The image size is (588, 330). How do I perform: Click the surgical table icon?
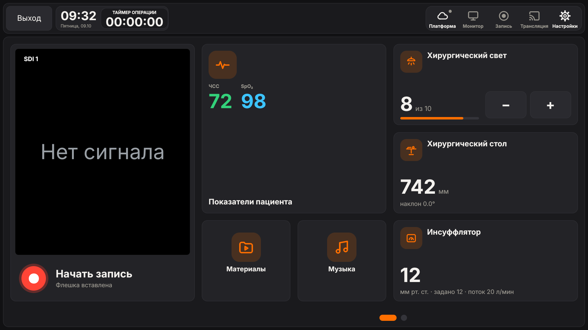[411, 150]
